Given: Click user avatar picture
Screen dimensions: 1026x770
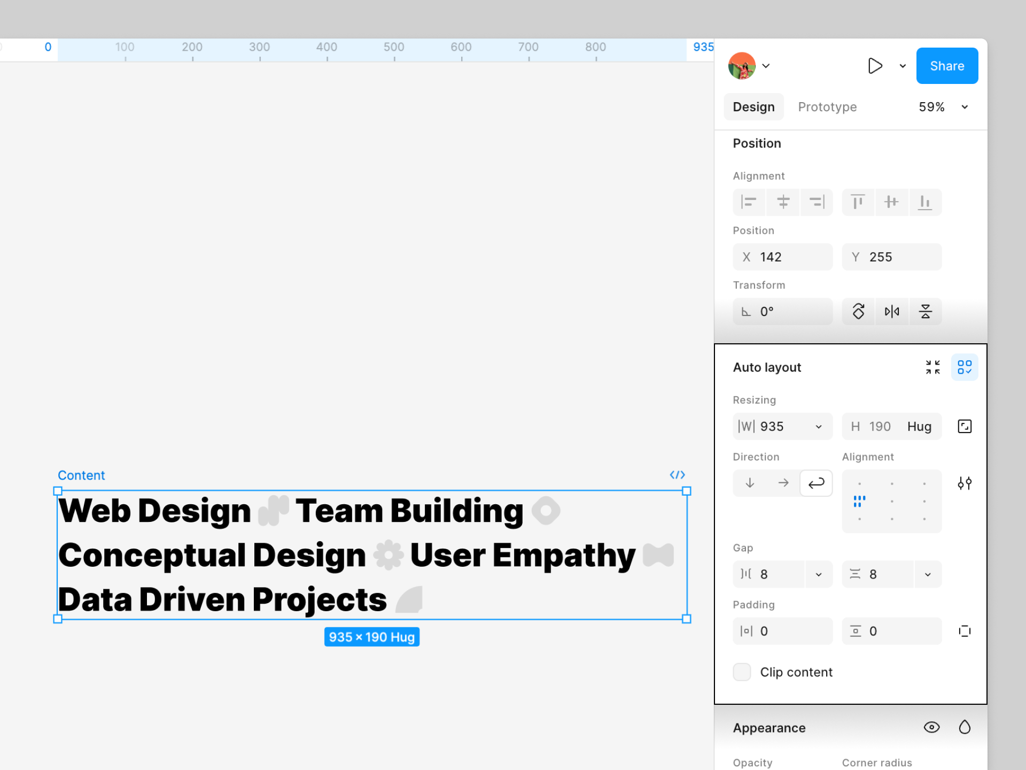Looking at the screenshot, I should pyautogui.click(x=742, y=66).
